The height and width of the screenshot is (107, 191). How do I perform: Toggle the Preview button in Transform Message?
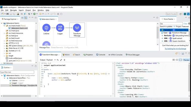click(186, 60)
